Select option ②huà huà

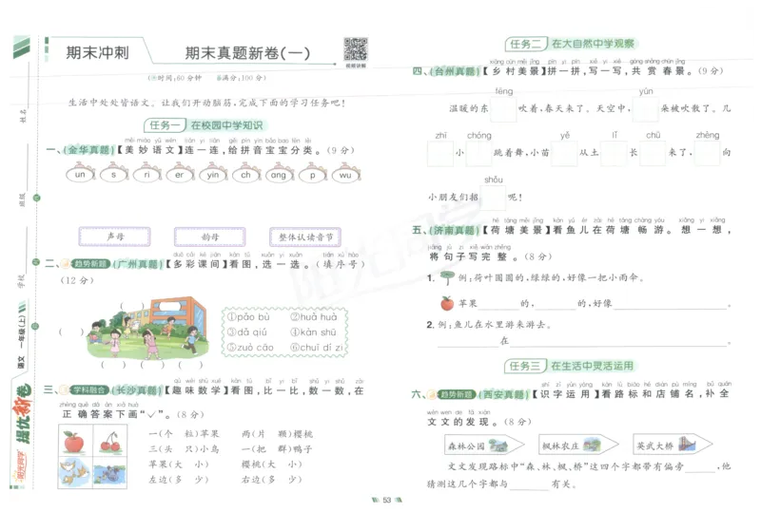[x=314, y=317]
